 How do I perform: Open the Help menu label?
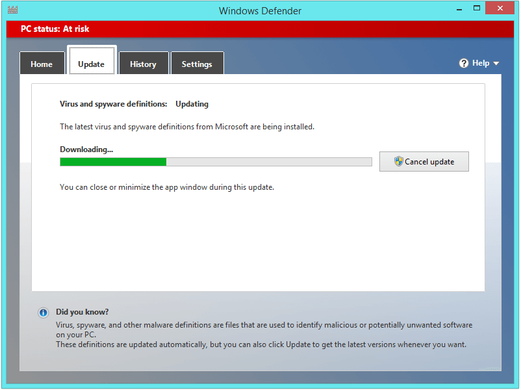click(x=481, y=63)
